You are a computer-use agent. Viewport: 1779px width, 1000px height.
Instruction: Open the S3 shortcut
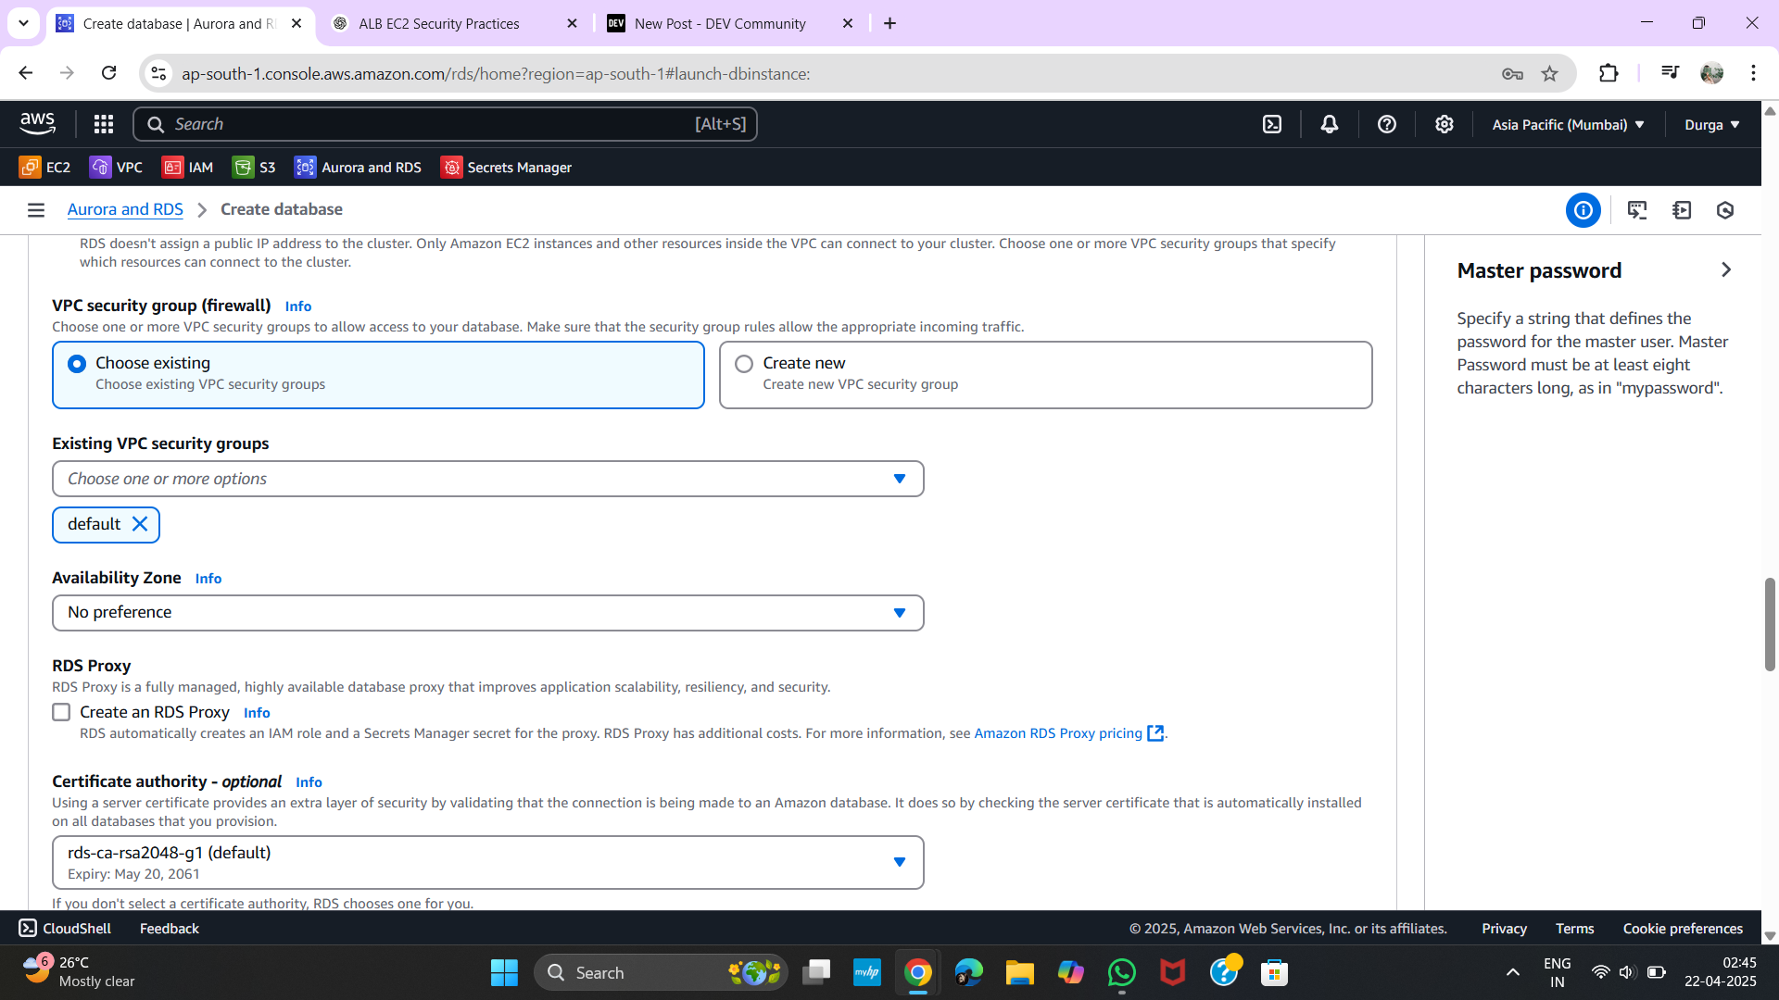pyautogui.click(x=254, y=168)
